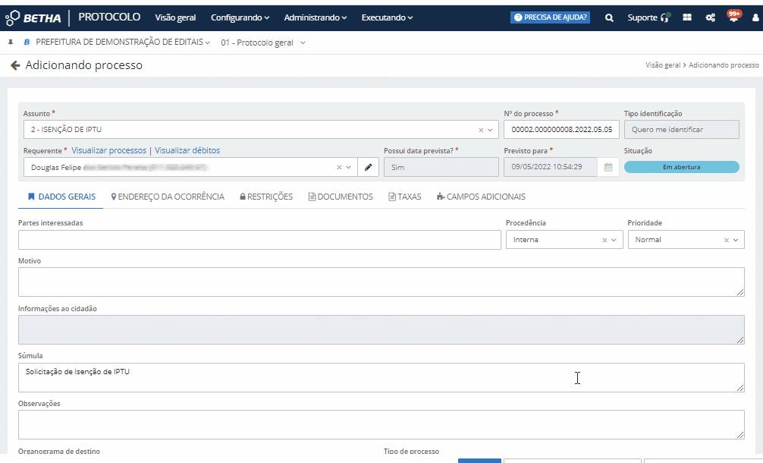Viewport: 763px width, 463px height.
Task: Click the search magnifier icon in header
Action: (609, 17)
